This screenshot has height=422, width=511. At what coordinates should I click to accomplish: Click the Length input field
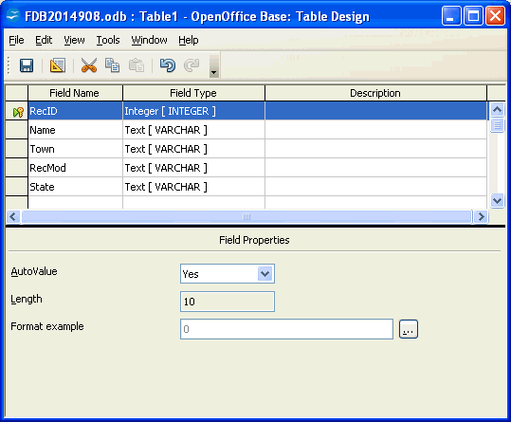point(228,302)
